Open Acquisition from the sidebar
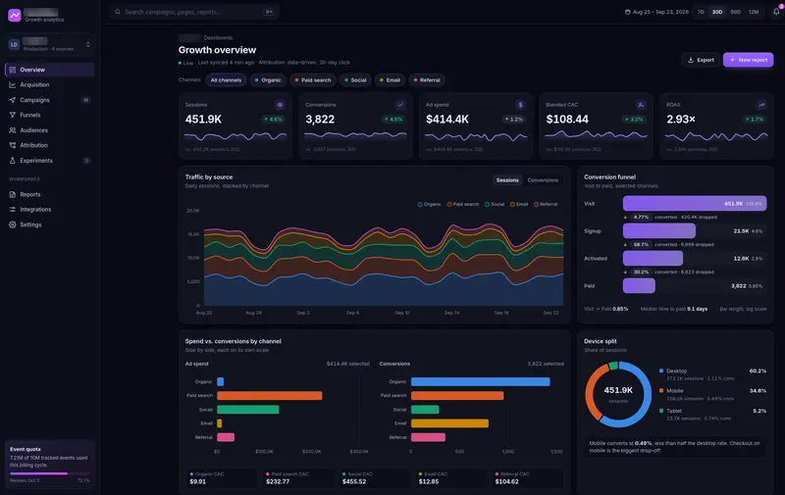 (50, 84)
